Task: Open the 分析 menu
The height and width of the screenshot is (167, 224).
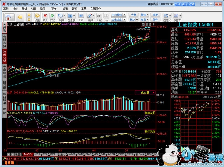Action: [x=24, y=9]
